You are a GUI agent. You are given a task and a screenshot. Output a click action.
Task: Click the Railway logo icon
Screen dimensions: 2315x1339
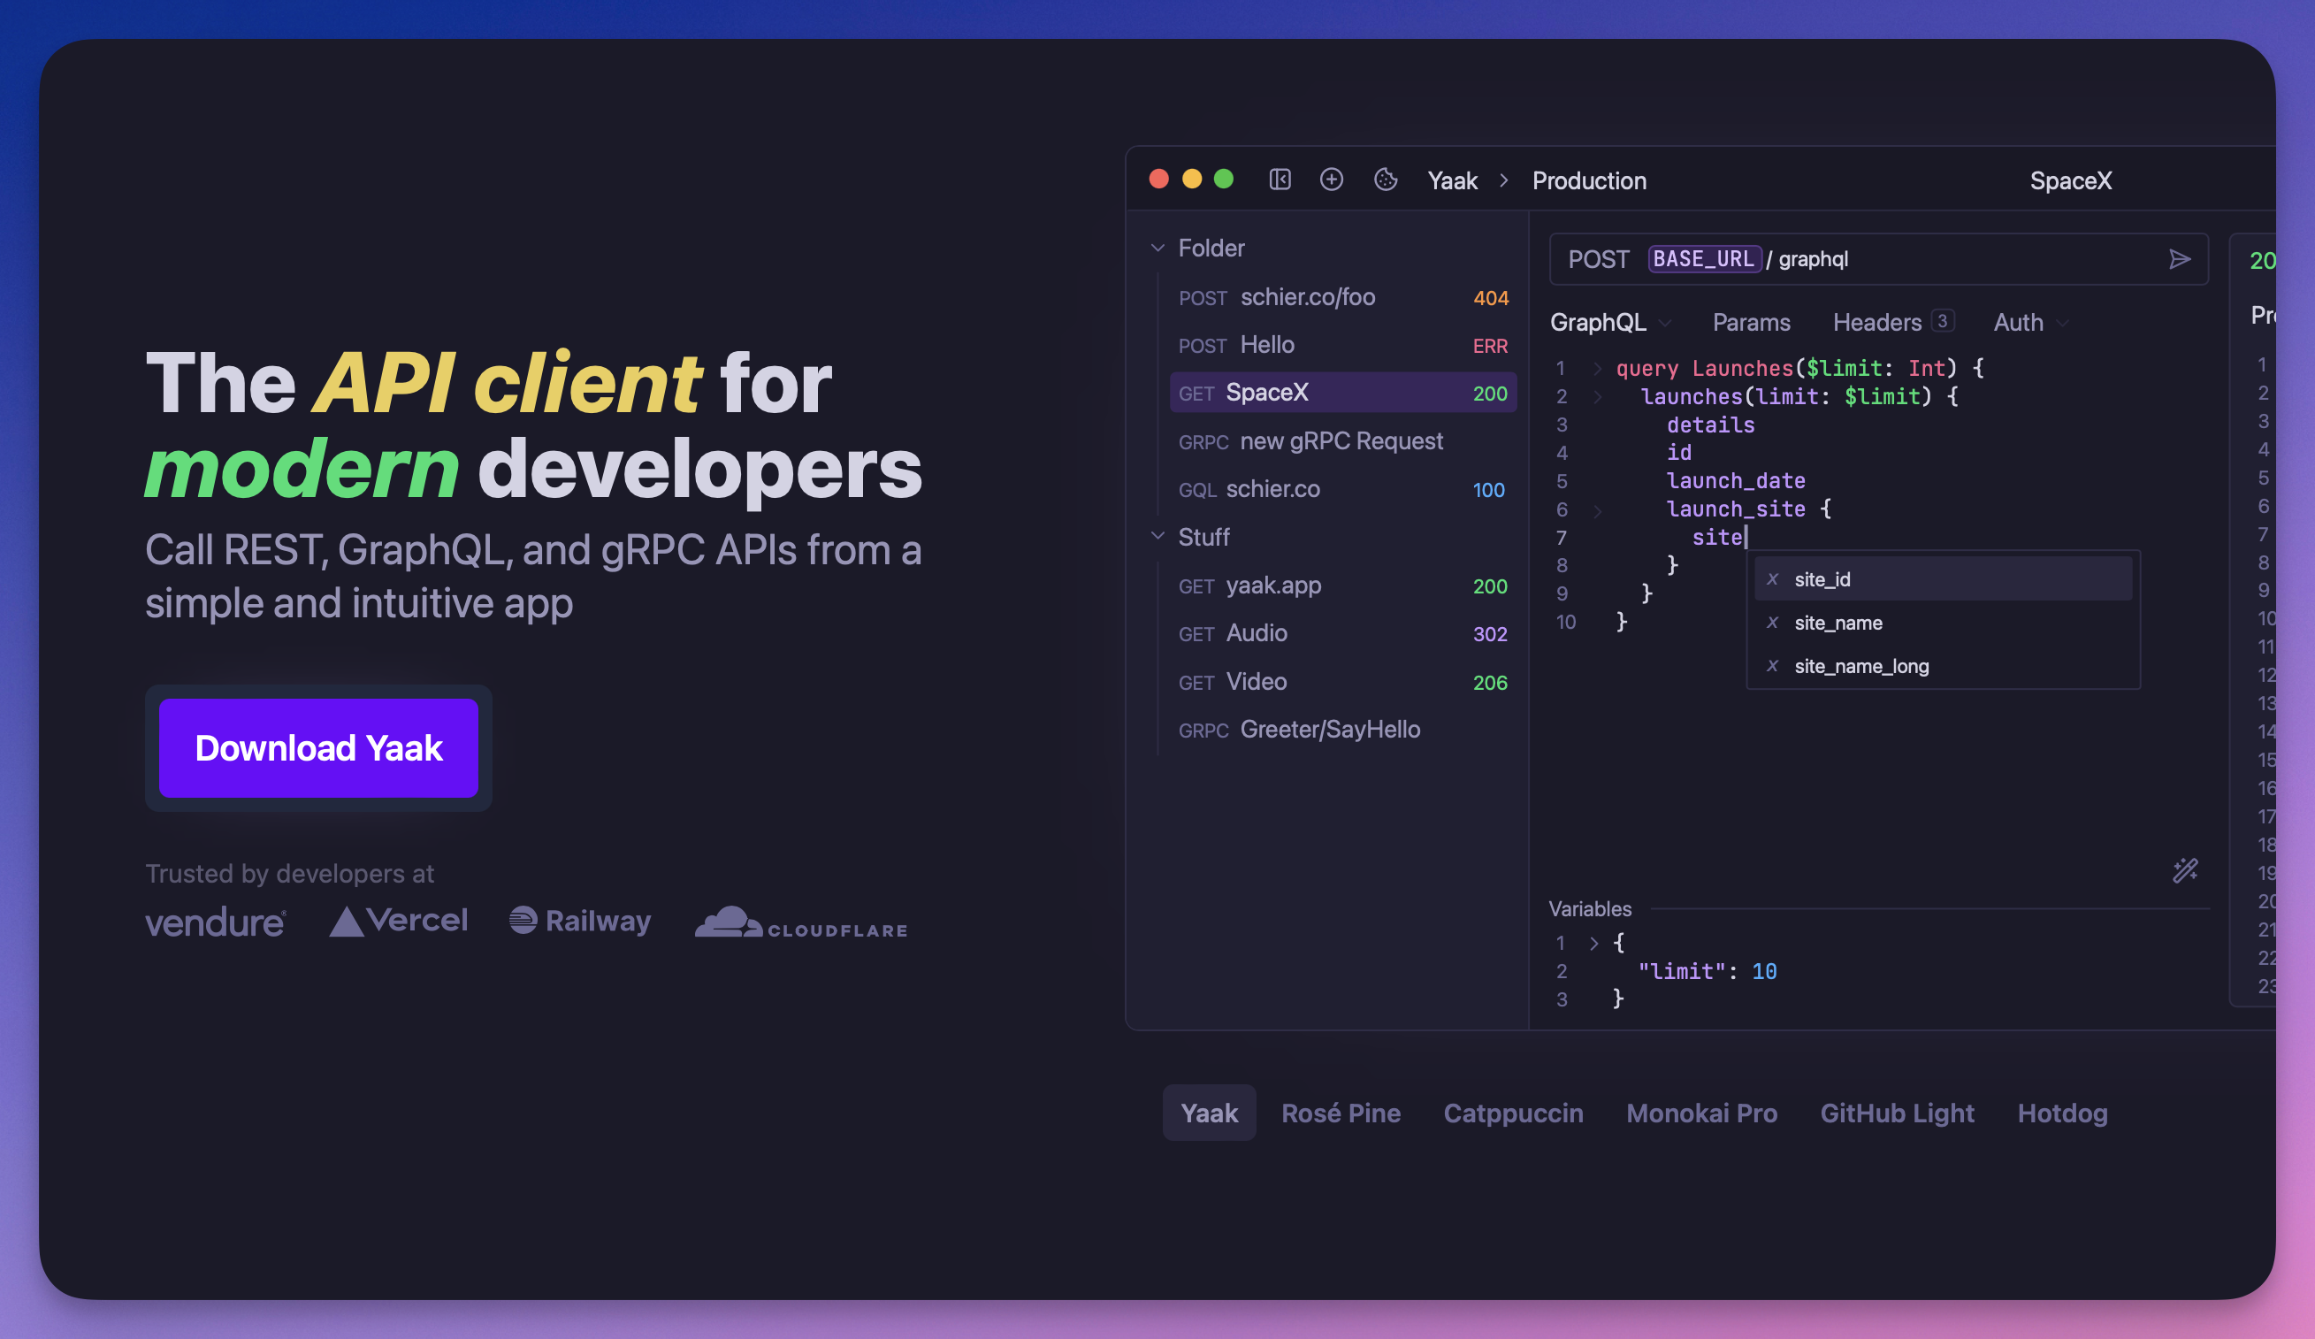pyautogui.click(x=523, y=920)
